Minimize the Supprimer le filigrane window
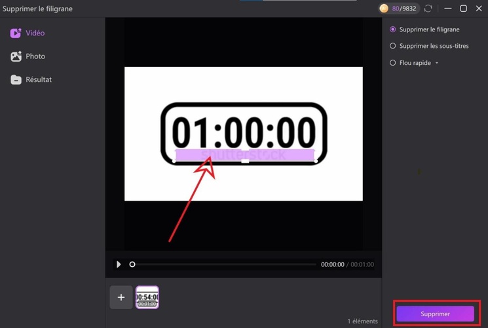This screenshot has height=328, width=488. click(x=448, y=9)
